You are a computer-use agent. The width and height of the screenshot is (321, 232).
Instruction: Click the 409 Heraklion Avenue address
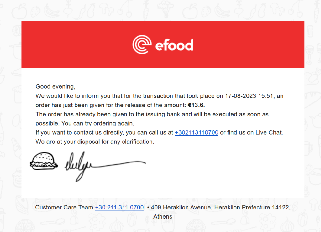point(181,207)
